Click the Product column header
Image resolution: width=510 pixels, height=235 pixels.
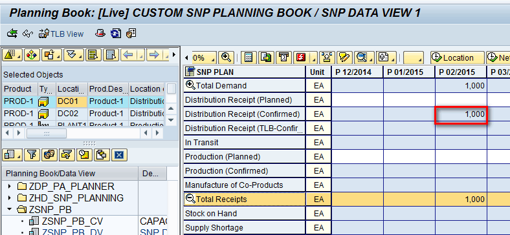[19, 89]
